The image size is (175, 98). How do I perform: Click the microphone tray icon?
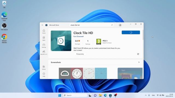point(149,95)
